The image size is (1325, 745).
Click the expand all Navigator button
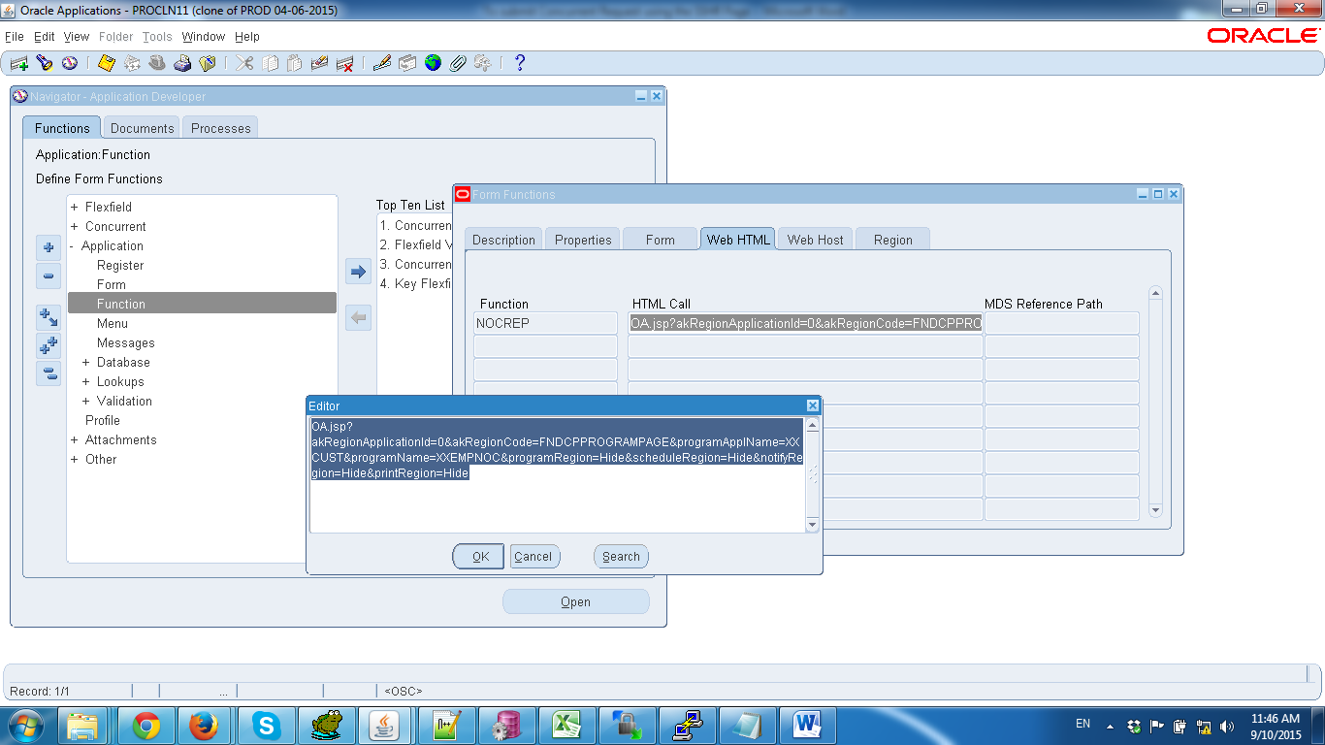(48, 344)
